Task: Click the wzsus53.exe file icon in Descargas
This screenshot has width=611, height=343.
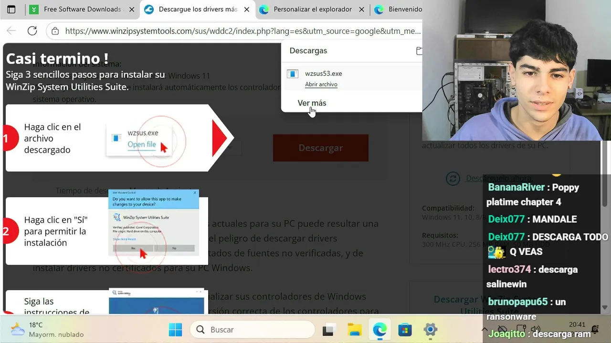Action: [293, 74]
